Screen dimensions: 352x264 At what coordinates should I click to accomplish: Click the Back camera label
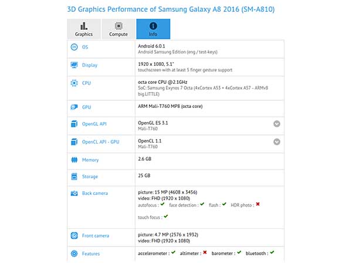[94, 193]
